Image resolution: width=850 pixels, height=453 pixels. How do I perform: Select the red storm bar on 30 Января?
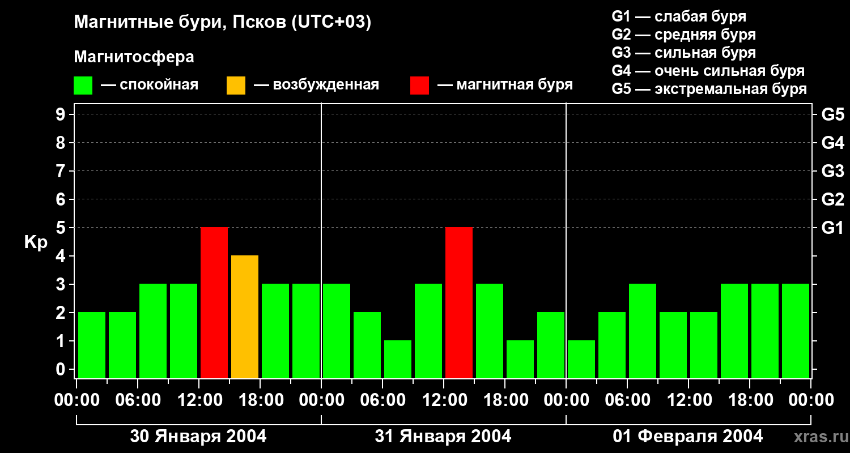tap(214, 302)
